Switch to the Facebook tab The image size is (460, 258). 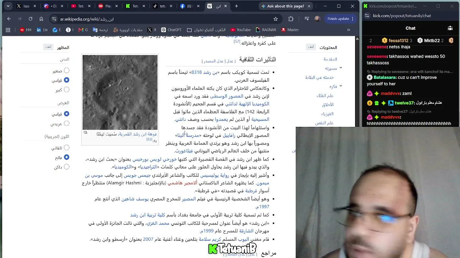(190, 6)
